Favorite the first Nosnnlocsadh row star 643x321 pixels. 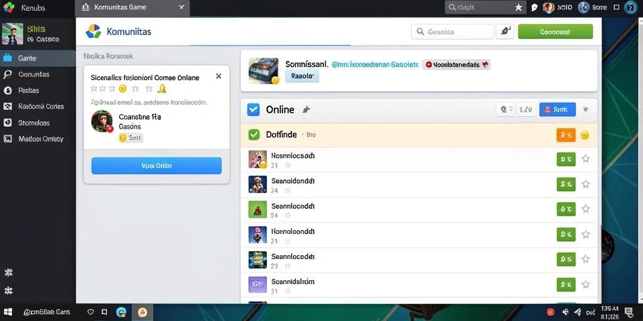[x=586, y=159]
